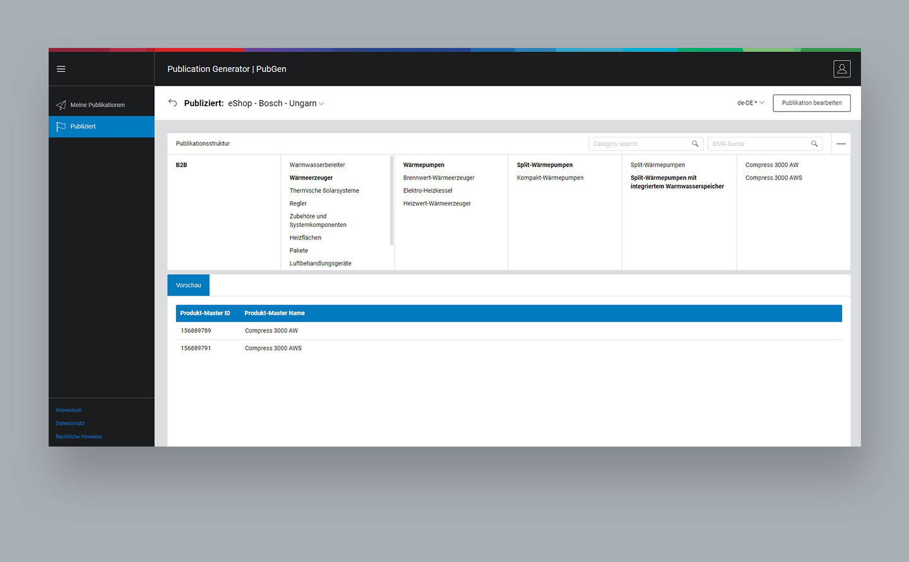Image resolution: width=909 pixels, height=562 pixels.
Task: Click Compress 3000 AWS table row name
Action: [273, 348]
